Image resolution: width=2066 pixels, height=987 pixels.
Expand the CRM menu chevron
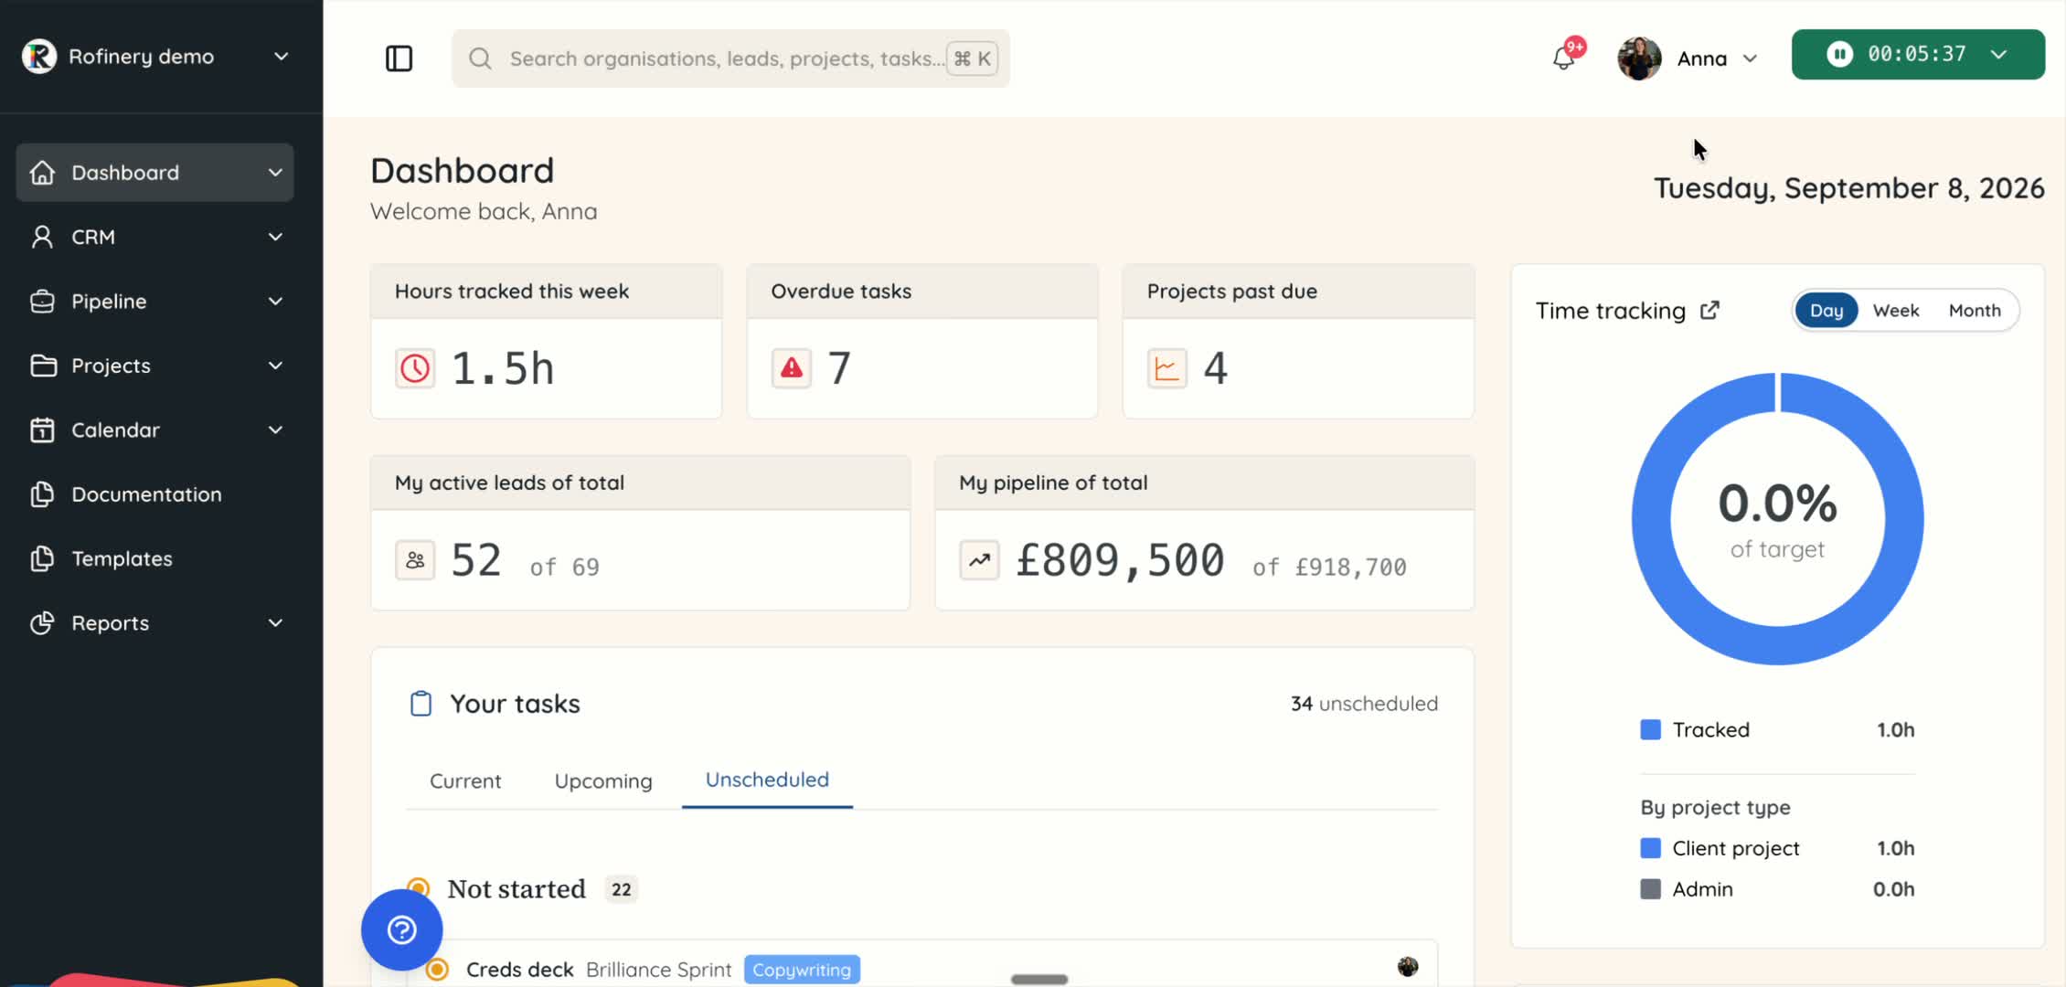(x=275, y=237)
